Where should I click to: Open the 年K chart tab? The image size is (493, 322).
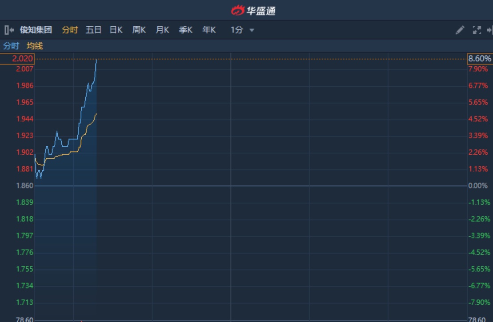[209, 30]
